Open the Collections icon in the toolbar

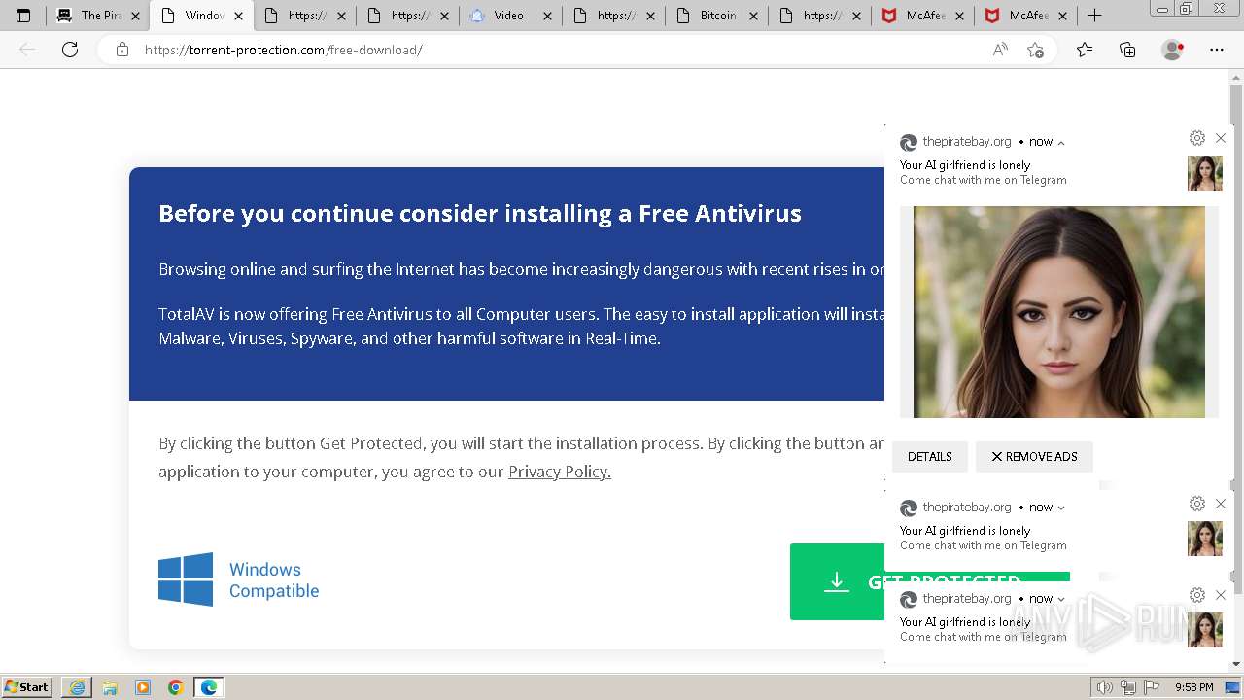[x=1127, y=50]
